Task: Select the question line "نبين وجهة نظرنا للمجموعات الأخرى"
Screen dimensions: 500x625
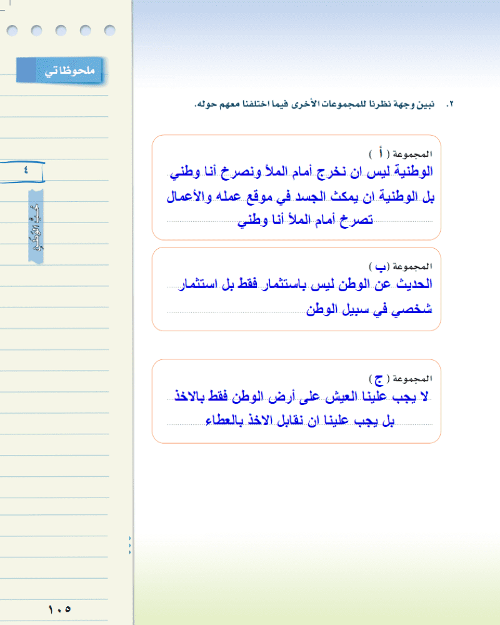Action: tap(314, 104)
